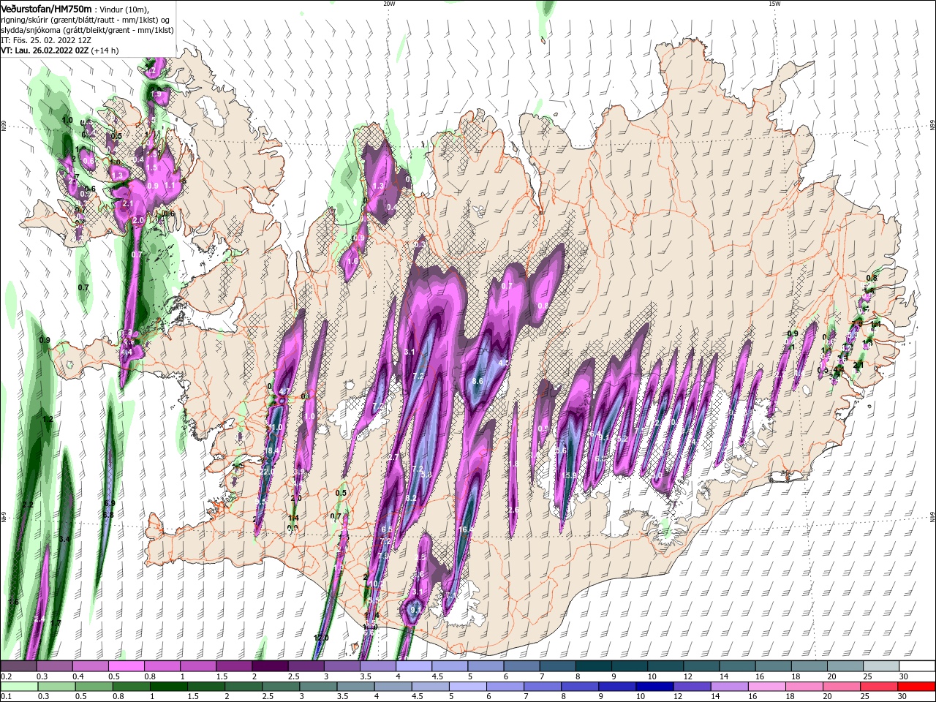Pick the rain legend swatch for 10–12 mm
Image resolution: width=936 pixels, height=702 pixels.
[654, 687]
